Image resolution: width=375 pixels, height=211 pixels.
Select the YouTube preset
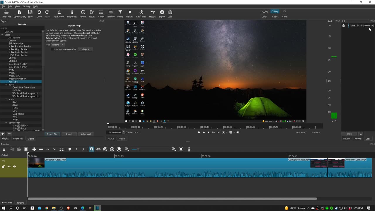(21, 82)
